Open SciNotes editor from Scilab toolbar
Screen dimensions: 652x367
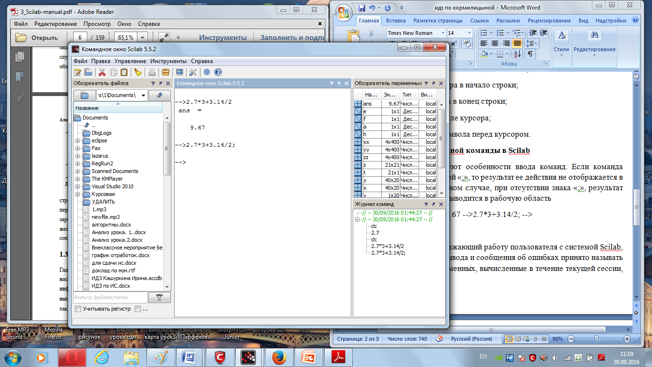(78, 73)
